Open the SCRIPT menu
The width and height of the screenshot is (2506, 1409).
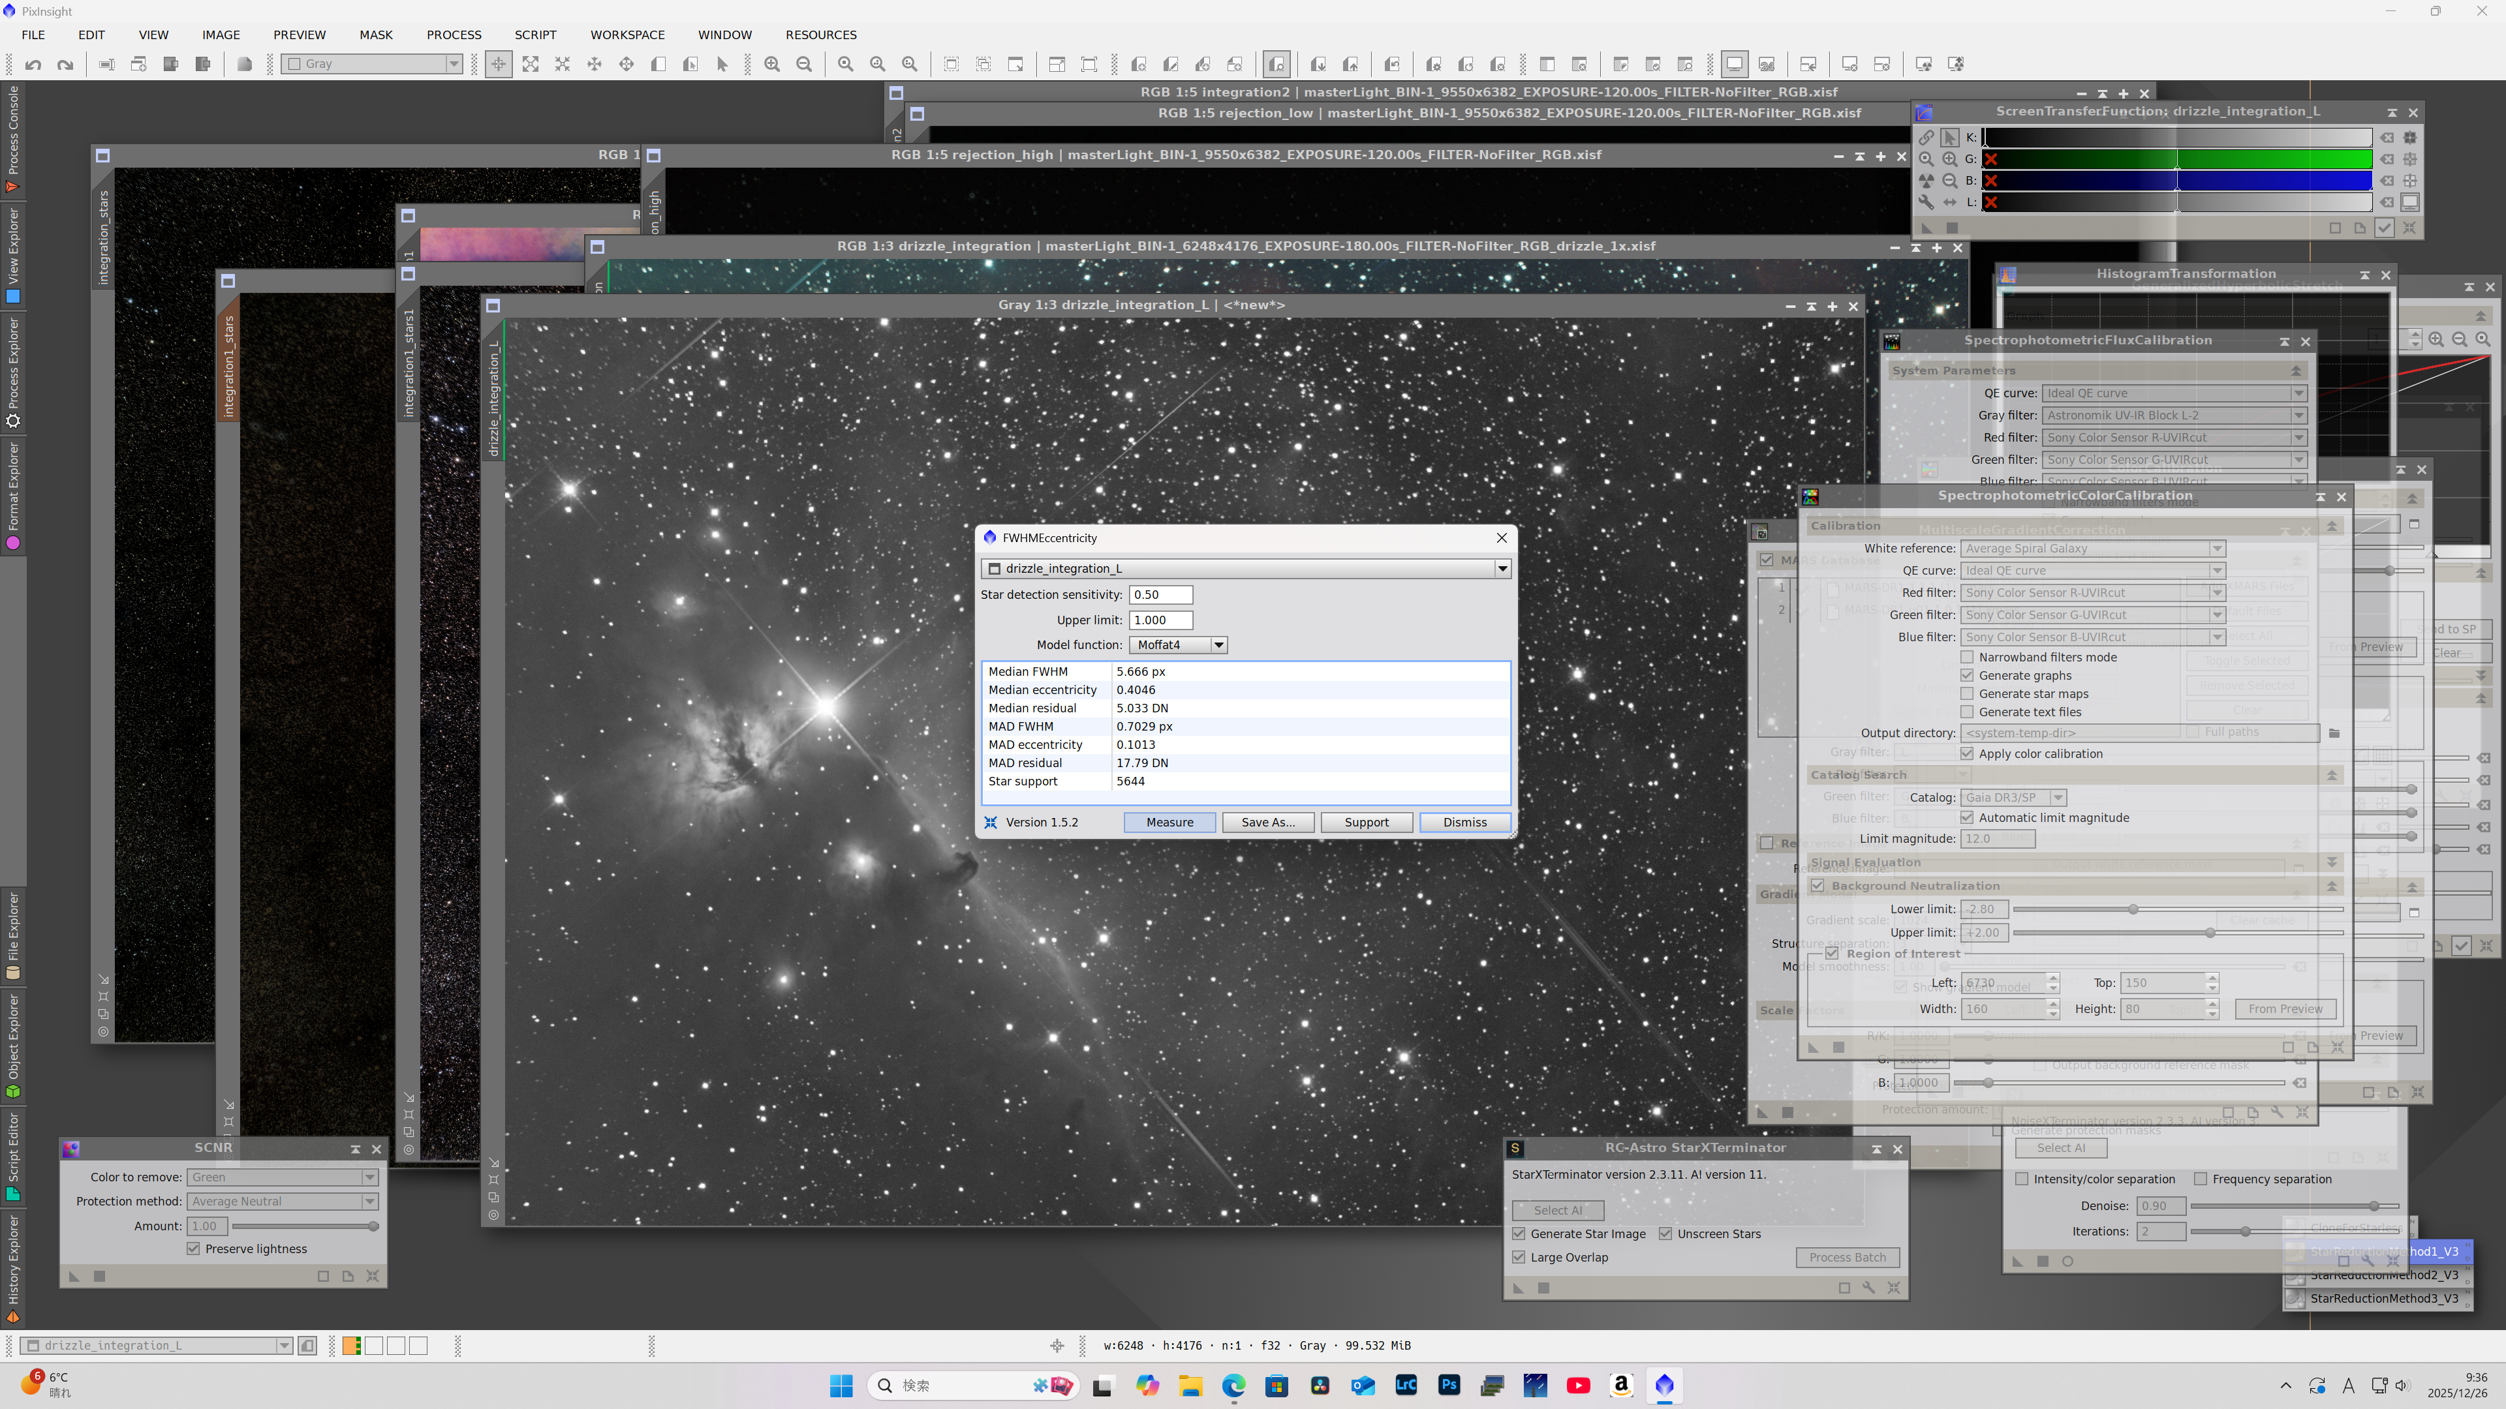point(535,34)
